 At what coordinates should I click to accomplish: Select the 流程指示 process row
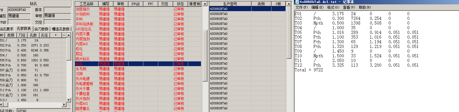[138, 9]
